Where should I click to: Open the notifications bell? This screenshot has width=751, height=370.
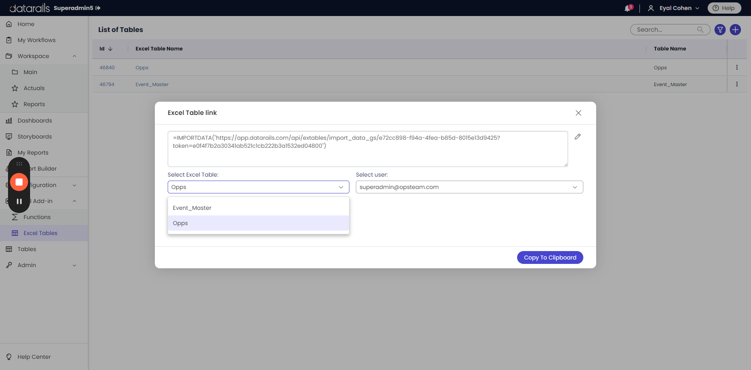click(x=627, y=8)
